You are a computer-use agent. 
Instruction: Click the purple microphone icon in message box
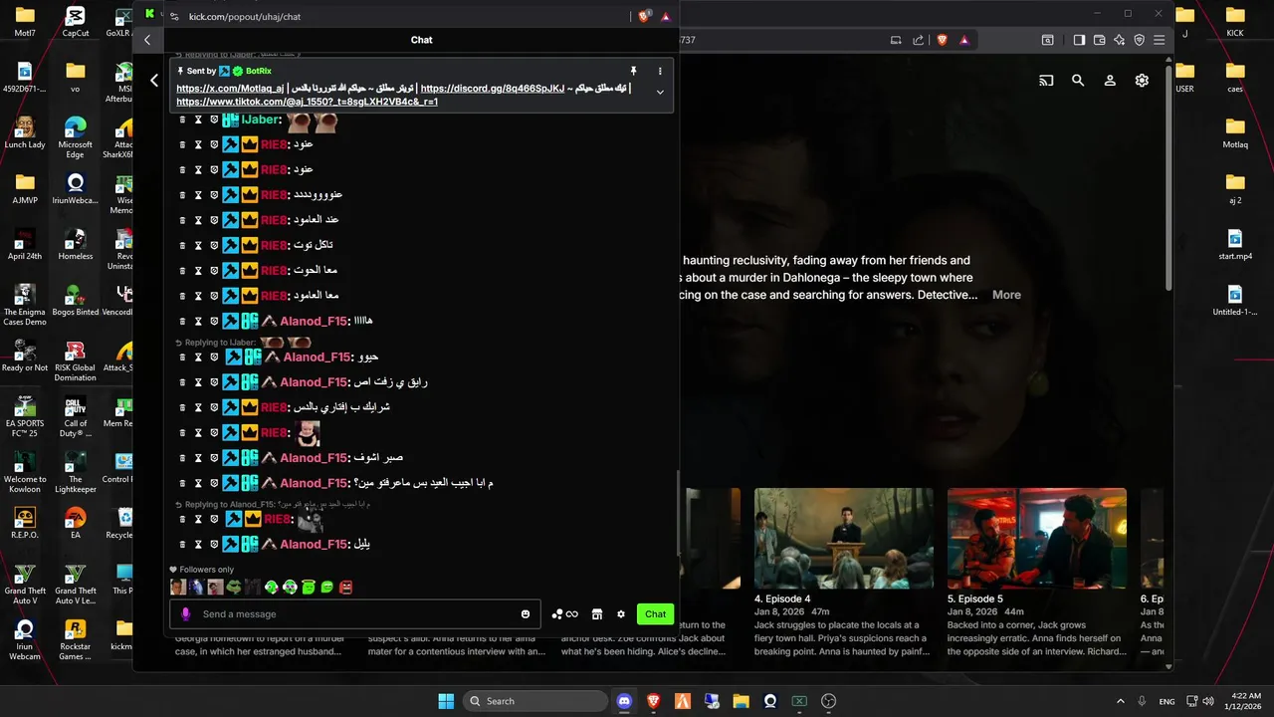click(185, 614)
